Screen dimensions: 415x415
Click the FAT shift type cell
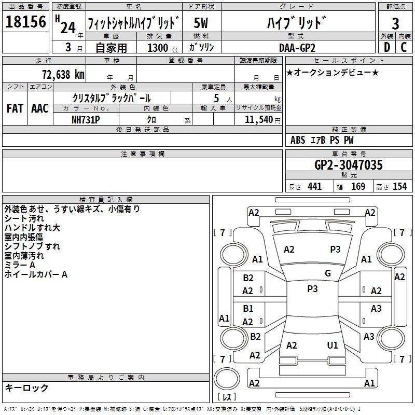(15, 108)
